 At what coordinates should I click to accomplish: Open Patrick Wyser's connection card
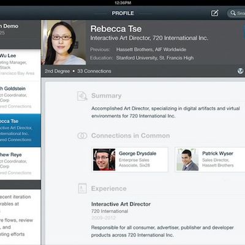click(210, 160)
